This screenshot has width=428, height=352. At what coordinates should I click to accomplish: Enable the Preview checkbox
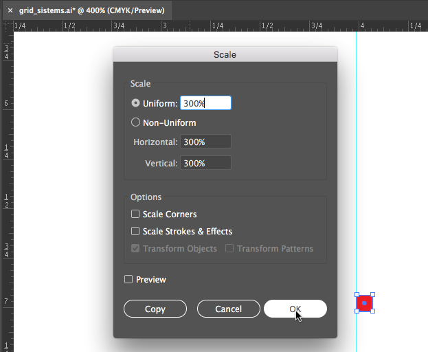(128, 280)
